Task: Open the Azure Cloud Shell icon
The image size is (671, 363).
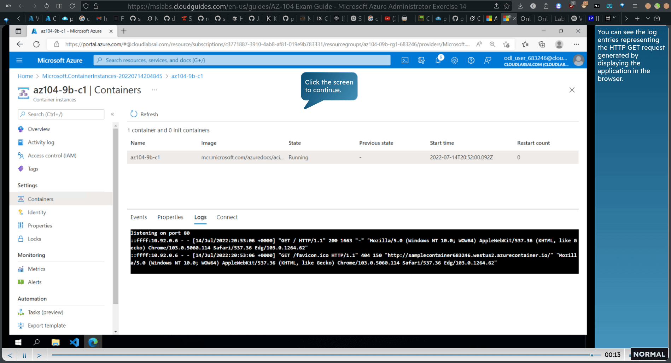Action: tap(405, 60)
